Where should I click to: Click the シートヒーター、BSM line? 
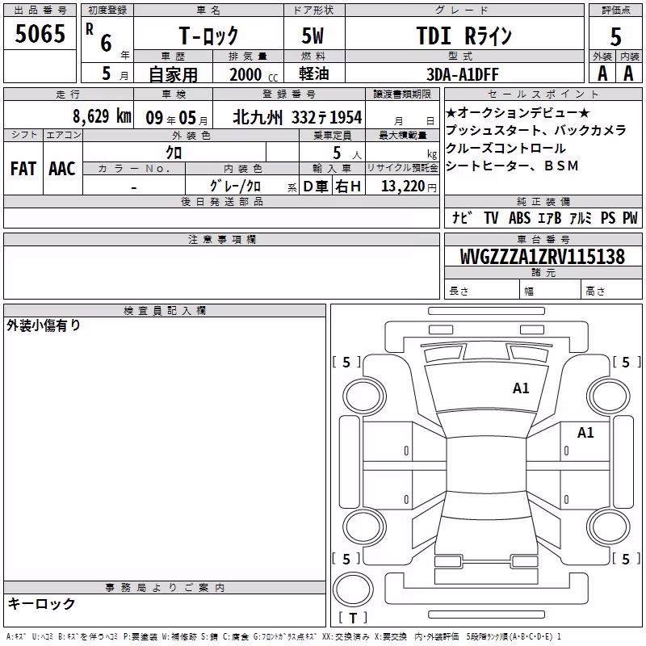click(512, 166)
